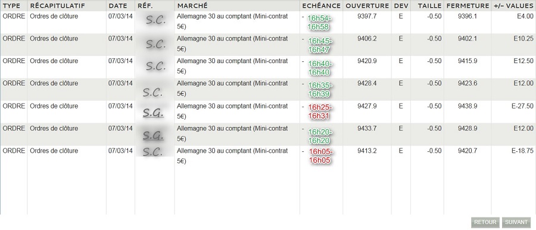Click the S.C. reference in the 9428.4 row
Image resolution: width=536 pixels, height=230 pixels.
pyautogui.click(x=152, y=92)
